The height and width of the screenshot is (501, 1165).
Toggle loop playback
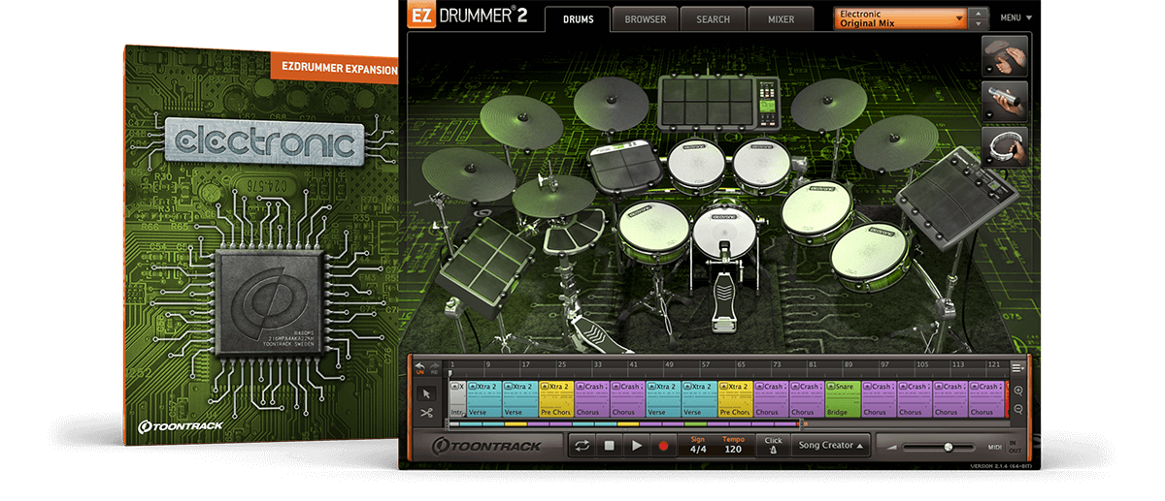(582, 446)
